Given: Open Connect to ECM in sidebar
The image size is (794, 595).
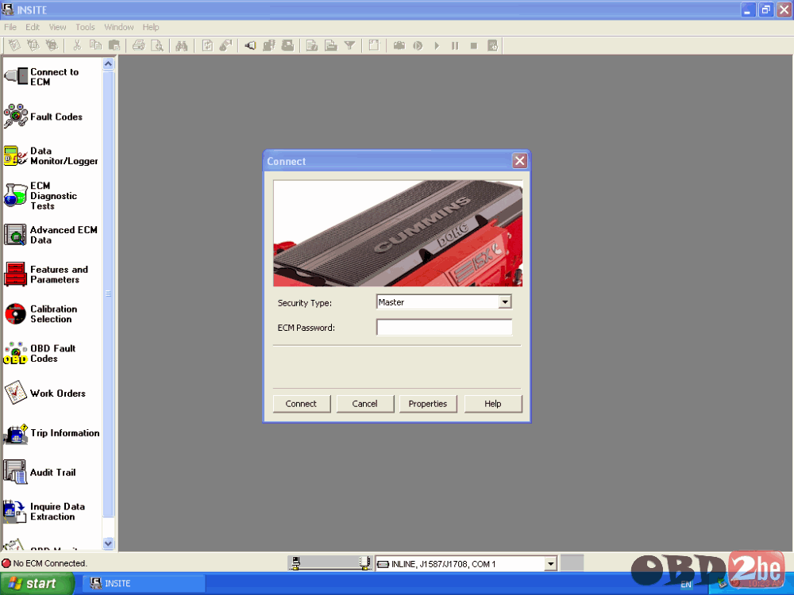Looking at the screenshot, I should point(42,77).
